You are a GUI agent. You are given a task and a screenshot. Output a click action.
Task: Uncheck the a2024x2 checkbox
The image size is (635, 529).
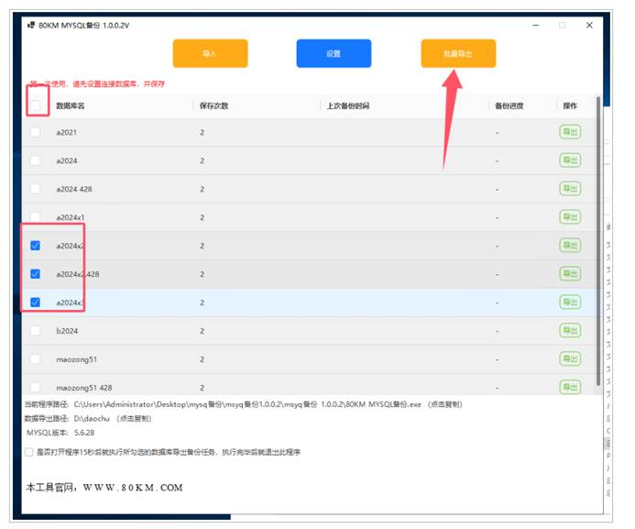click(x=36, y=246)
